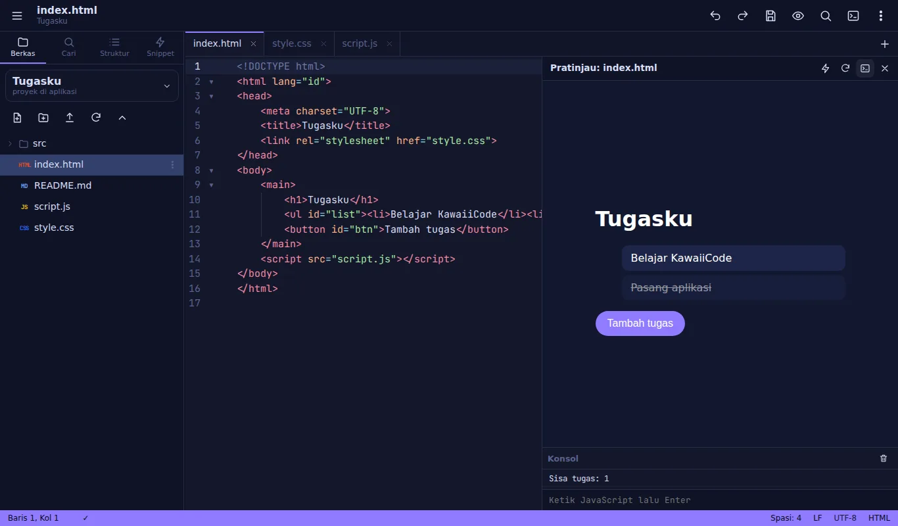Image resolution: width=898 pixels, height=526 pixels.
Task: Collapse the body fold arrow on line 8
Action: click(x=212, y=170)
